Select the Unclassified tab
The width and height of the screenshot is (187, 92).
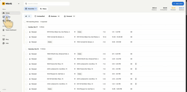coord(39,16)
